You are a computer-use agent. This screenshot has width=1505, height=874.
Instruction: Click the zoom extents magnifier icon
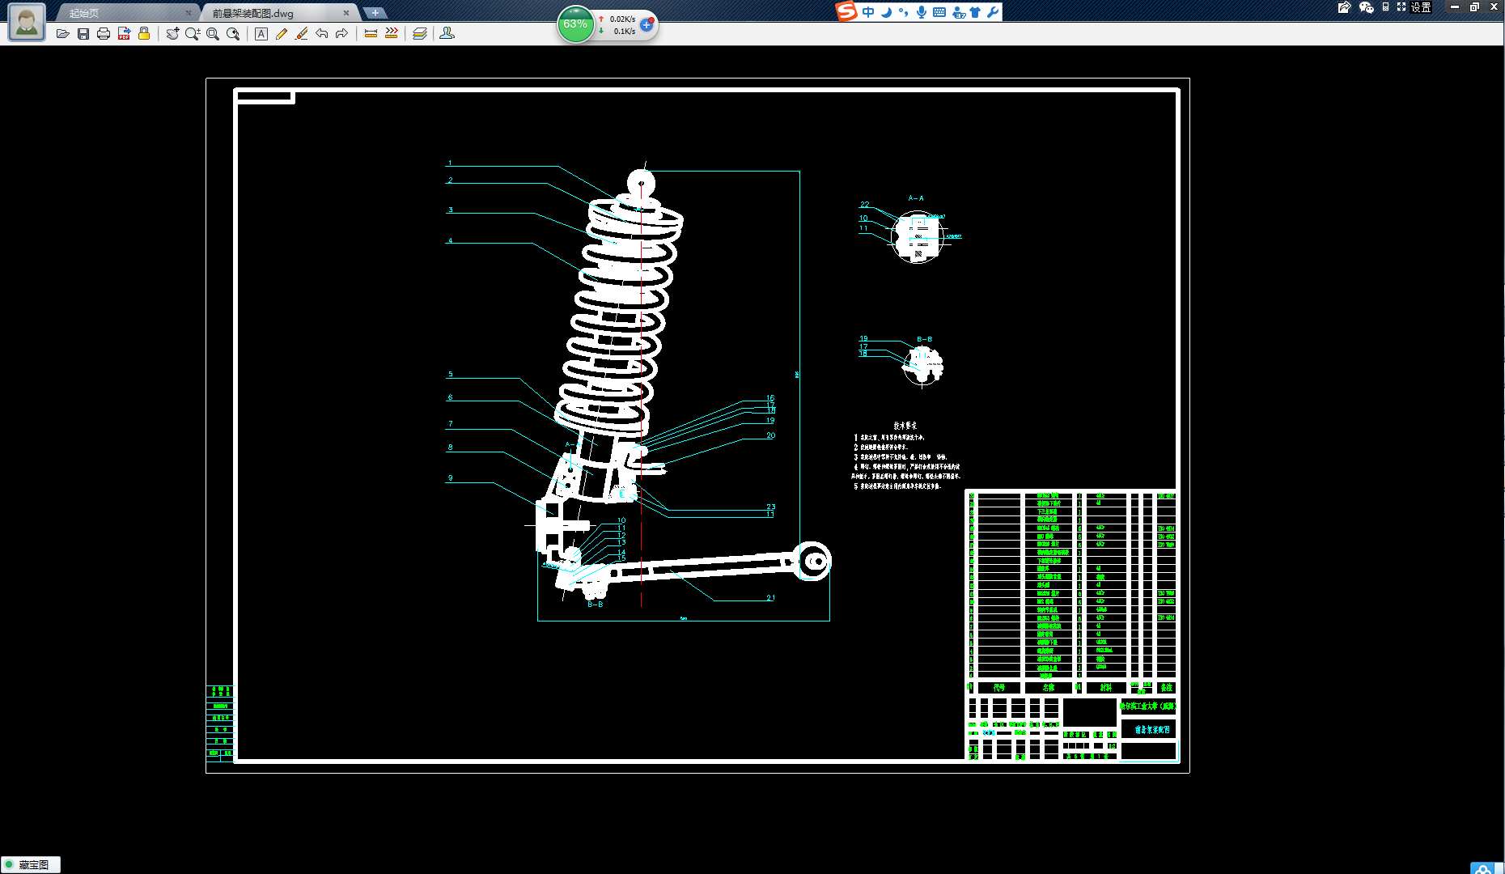click(x=233, y=33)
